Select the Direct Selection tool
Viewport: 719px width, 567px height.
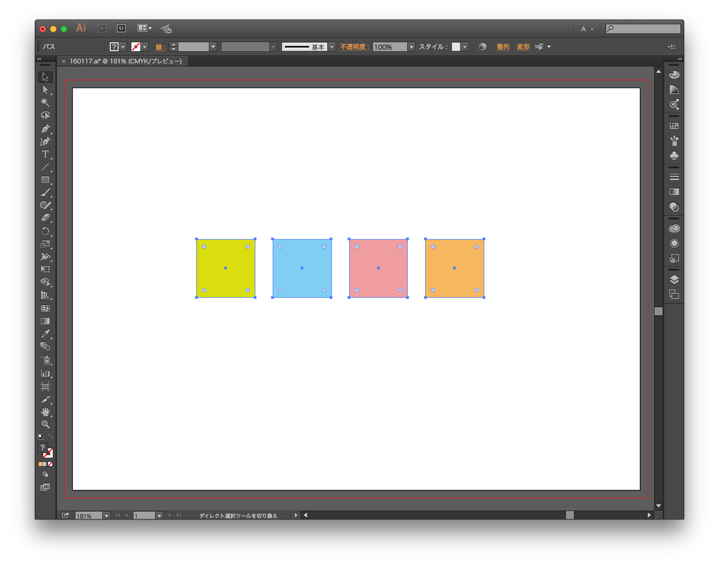pos(45,90)
